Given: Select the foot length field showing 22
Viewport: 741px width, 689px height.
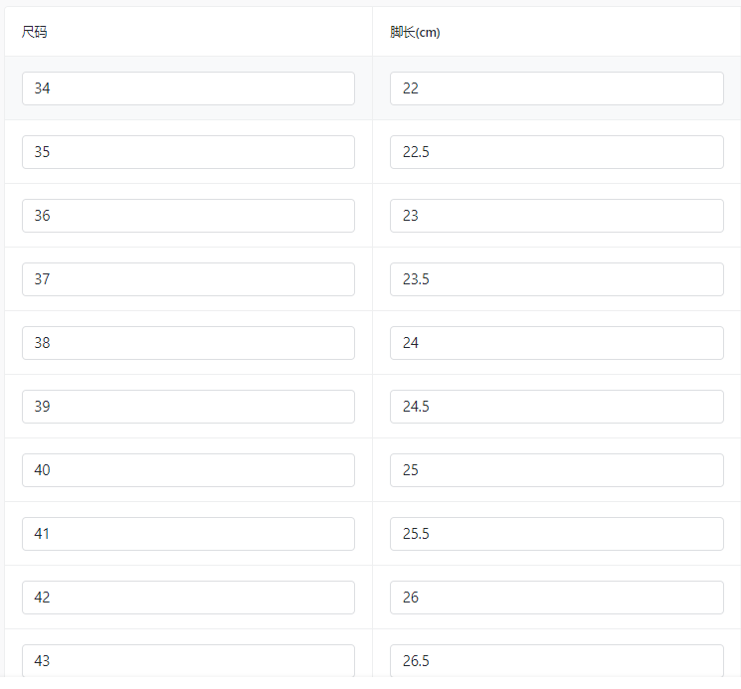Looking at the screenshot, I should (557, 88).
